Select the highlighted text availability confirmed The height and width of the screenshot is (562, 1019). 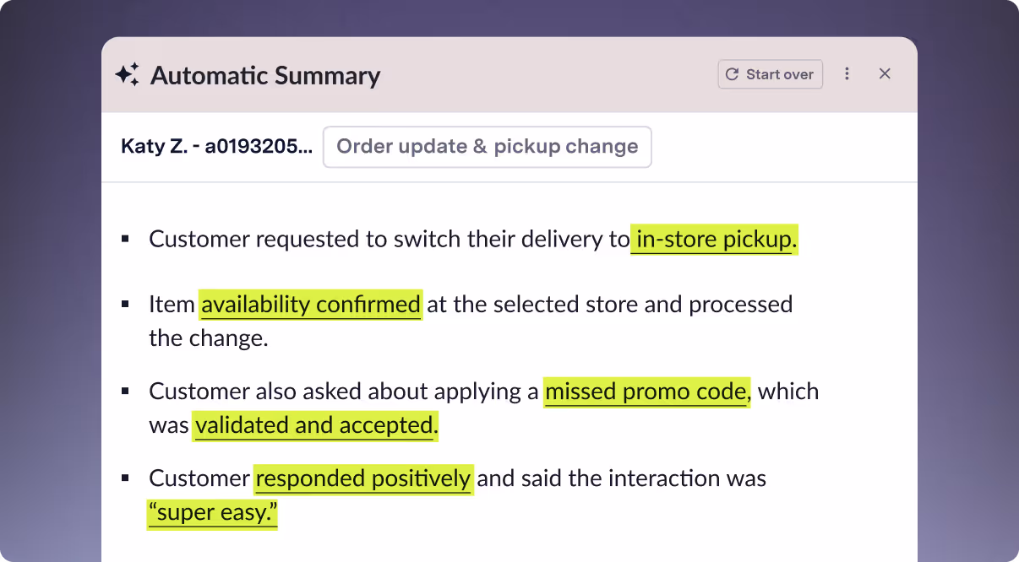[310, 304]
